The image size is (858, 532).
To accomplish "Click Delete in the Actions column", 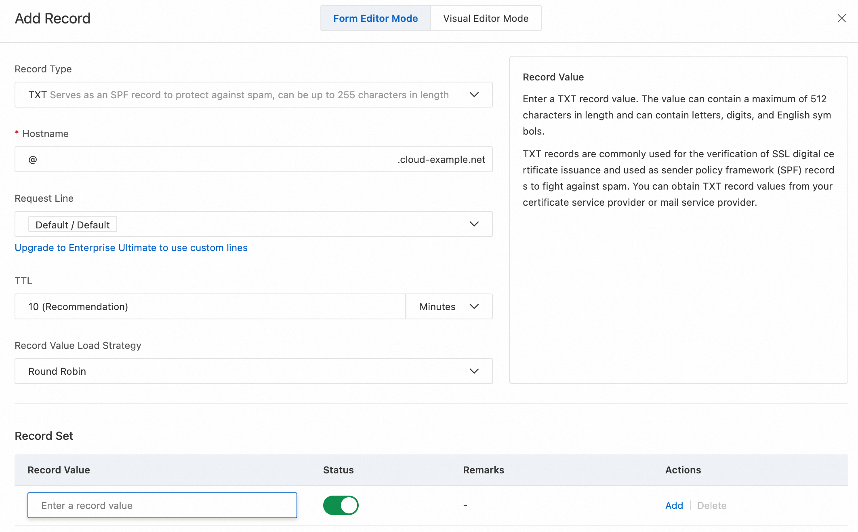I will (711, 505).
